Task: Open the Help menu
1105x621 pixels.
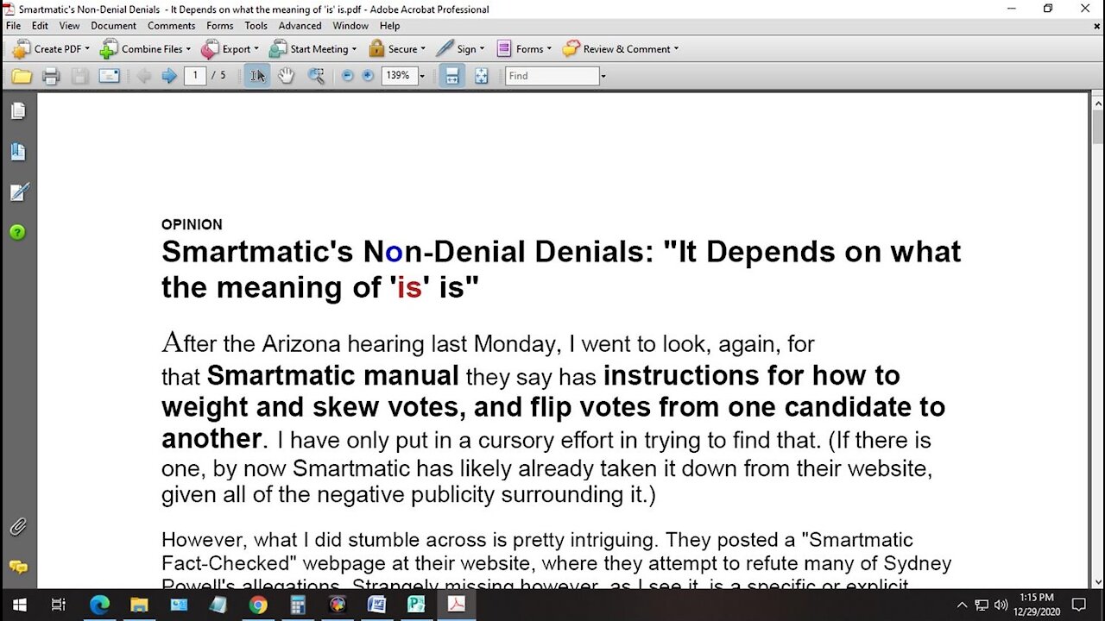Action: pyautogui.click(x=389, y=26)
